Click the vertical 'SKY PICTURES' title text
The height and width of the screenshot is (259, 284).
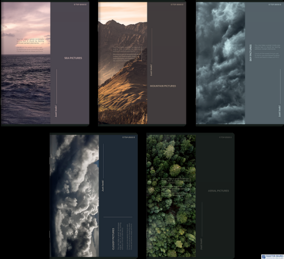click(x=251, y=53)
